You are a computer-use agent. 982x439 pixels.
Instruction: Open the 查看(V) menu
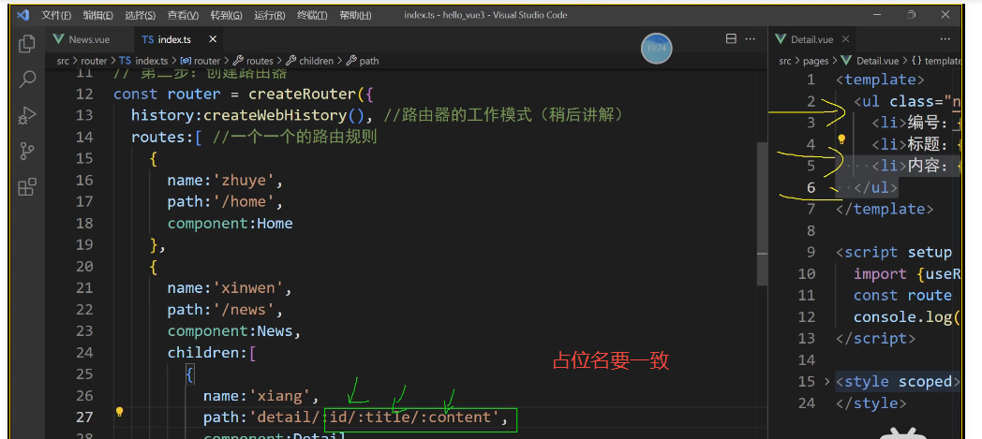pyautogui.click(x=183, y=15)
